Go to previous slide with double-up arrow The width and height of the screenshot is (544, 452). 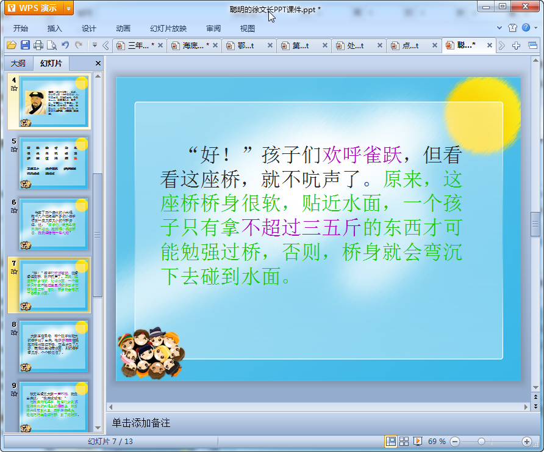coord(535,396)
